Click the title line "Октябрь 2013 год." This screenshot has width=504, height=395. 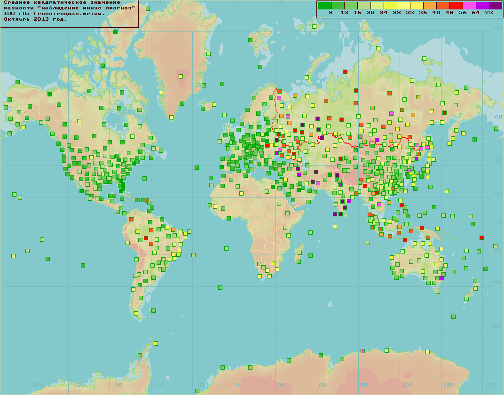(x=35, y=19)
